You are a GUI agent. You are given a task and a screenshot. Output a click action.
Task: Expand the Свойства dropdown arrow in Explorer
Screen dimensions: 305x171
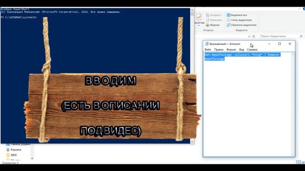tap(199, 26)
